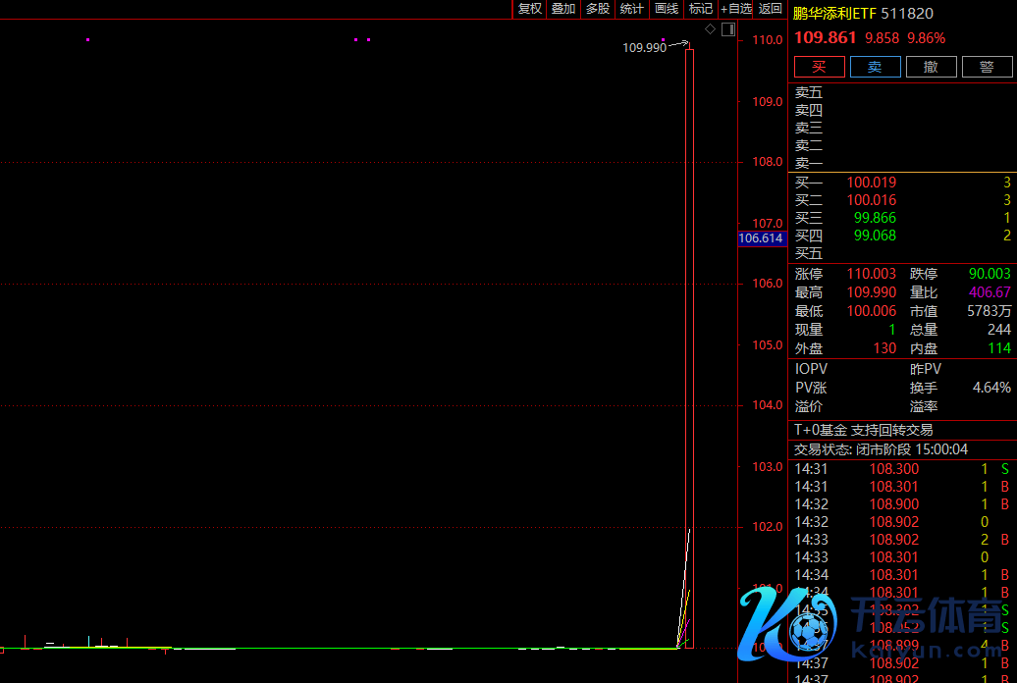
Task: Click the 买一 bid price 100.019
Action: [872, 183]
